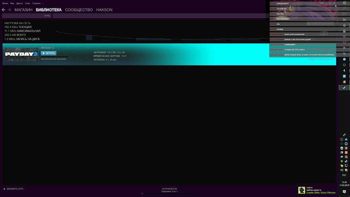Click the plus icon beside ДОБАВИТЬ ИГРУ
Image resolution: width=350 pixels, height=197 pixels.
4,189
